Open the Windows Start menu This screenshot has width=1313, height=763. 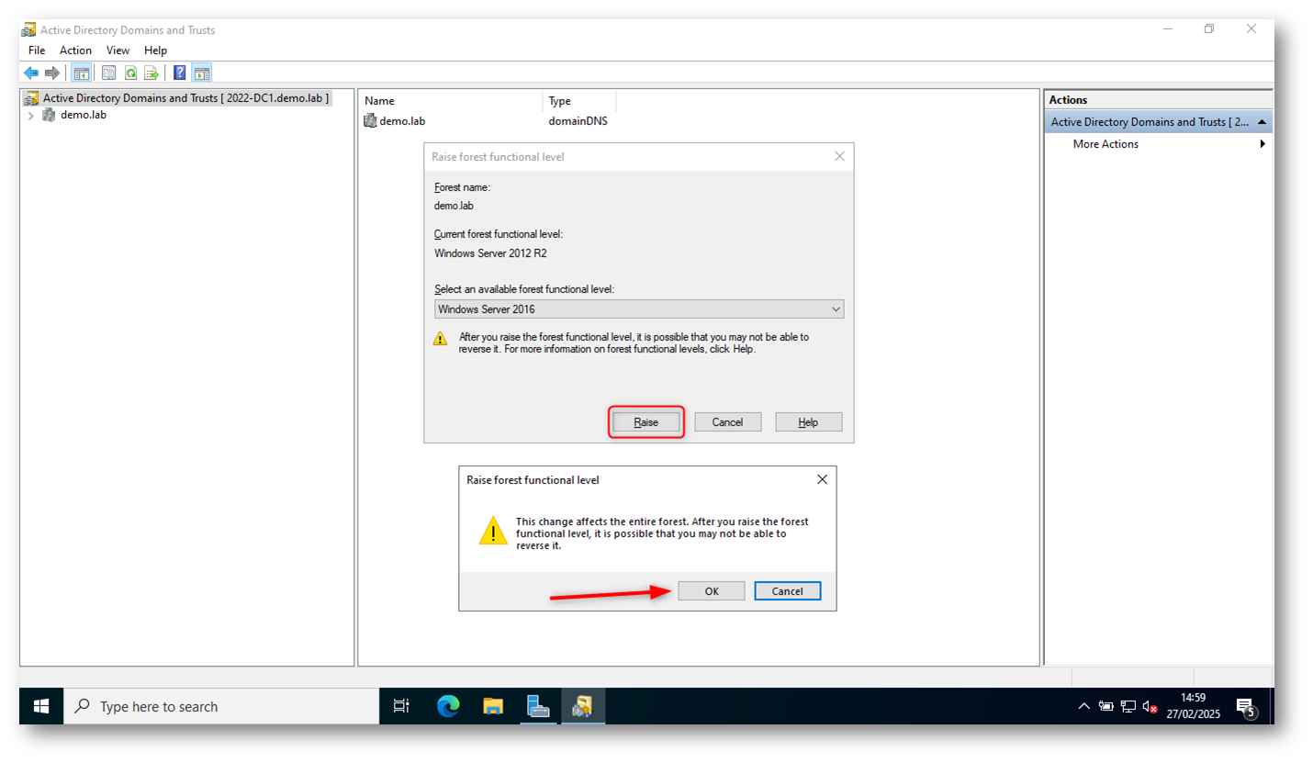41,706
